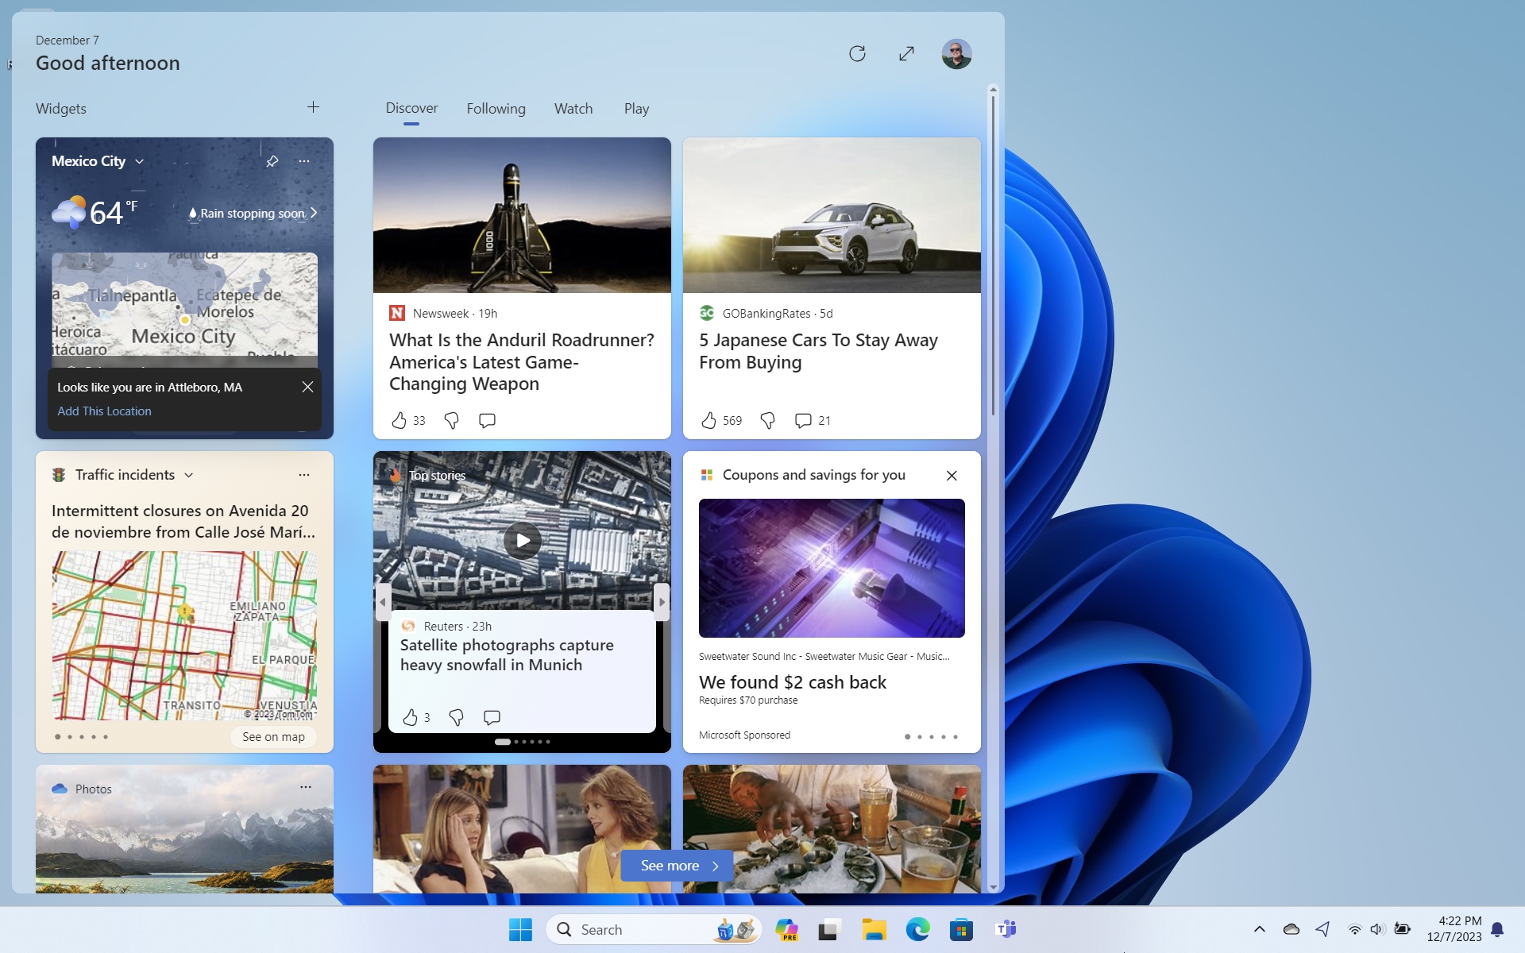Open more options on Traffic incidents widget
This screenshot has width=1525, height=953.
[304, 475]
